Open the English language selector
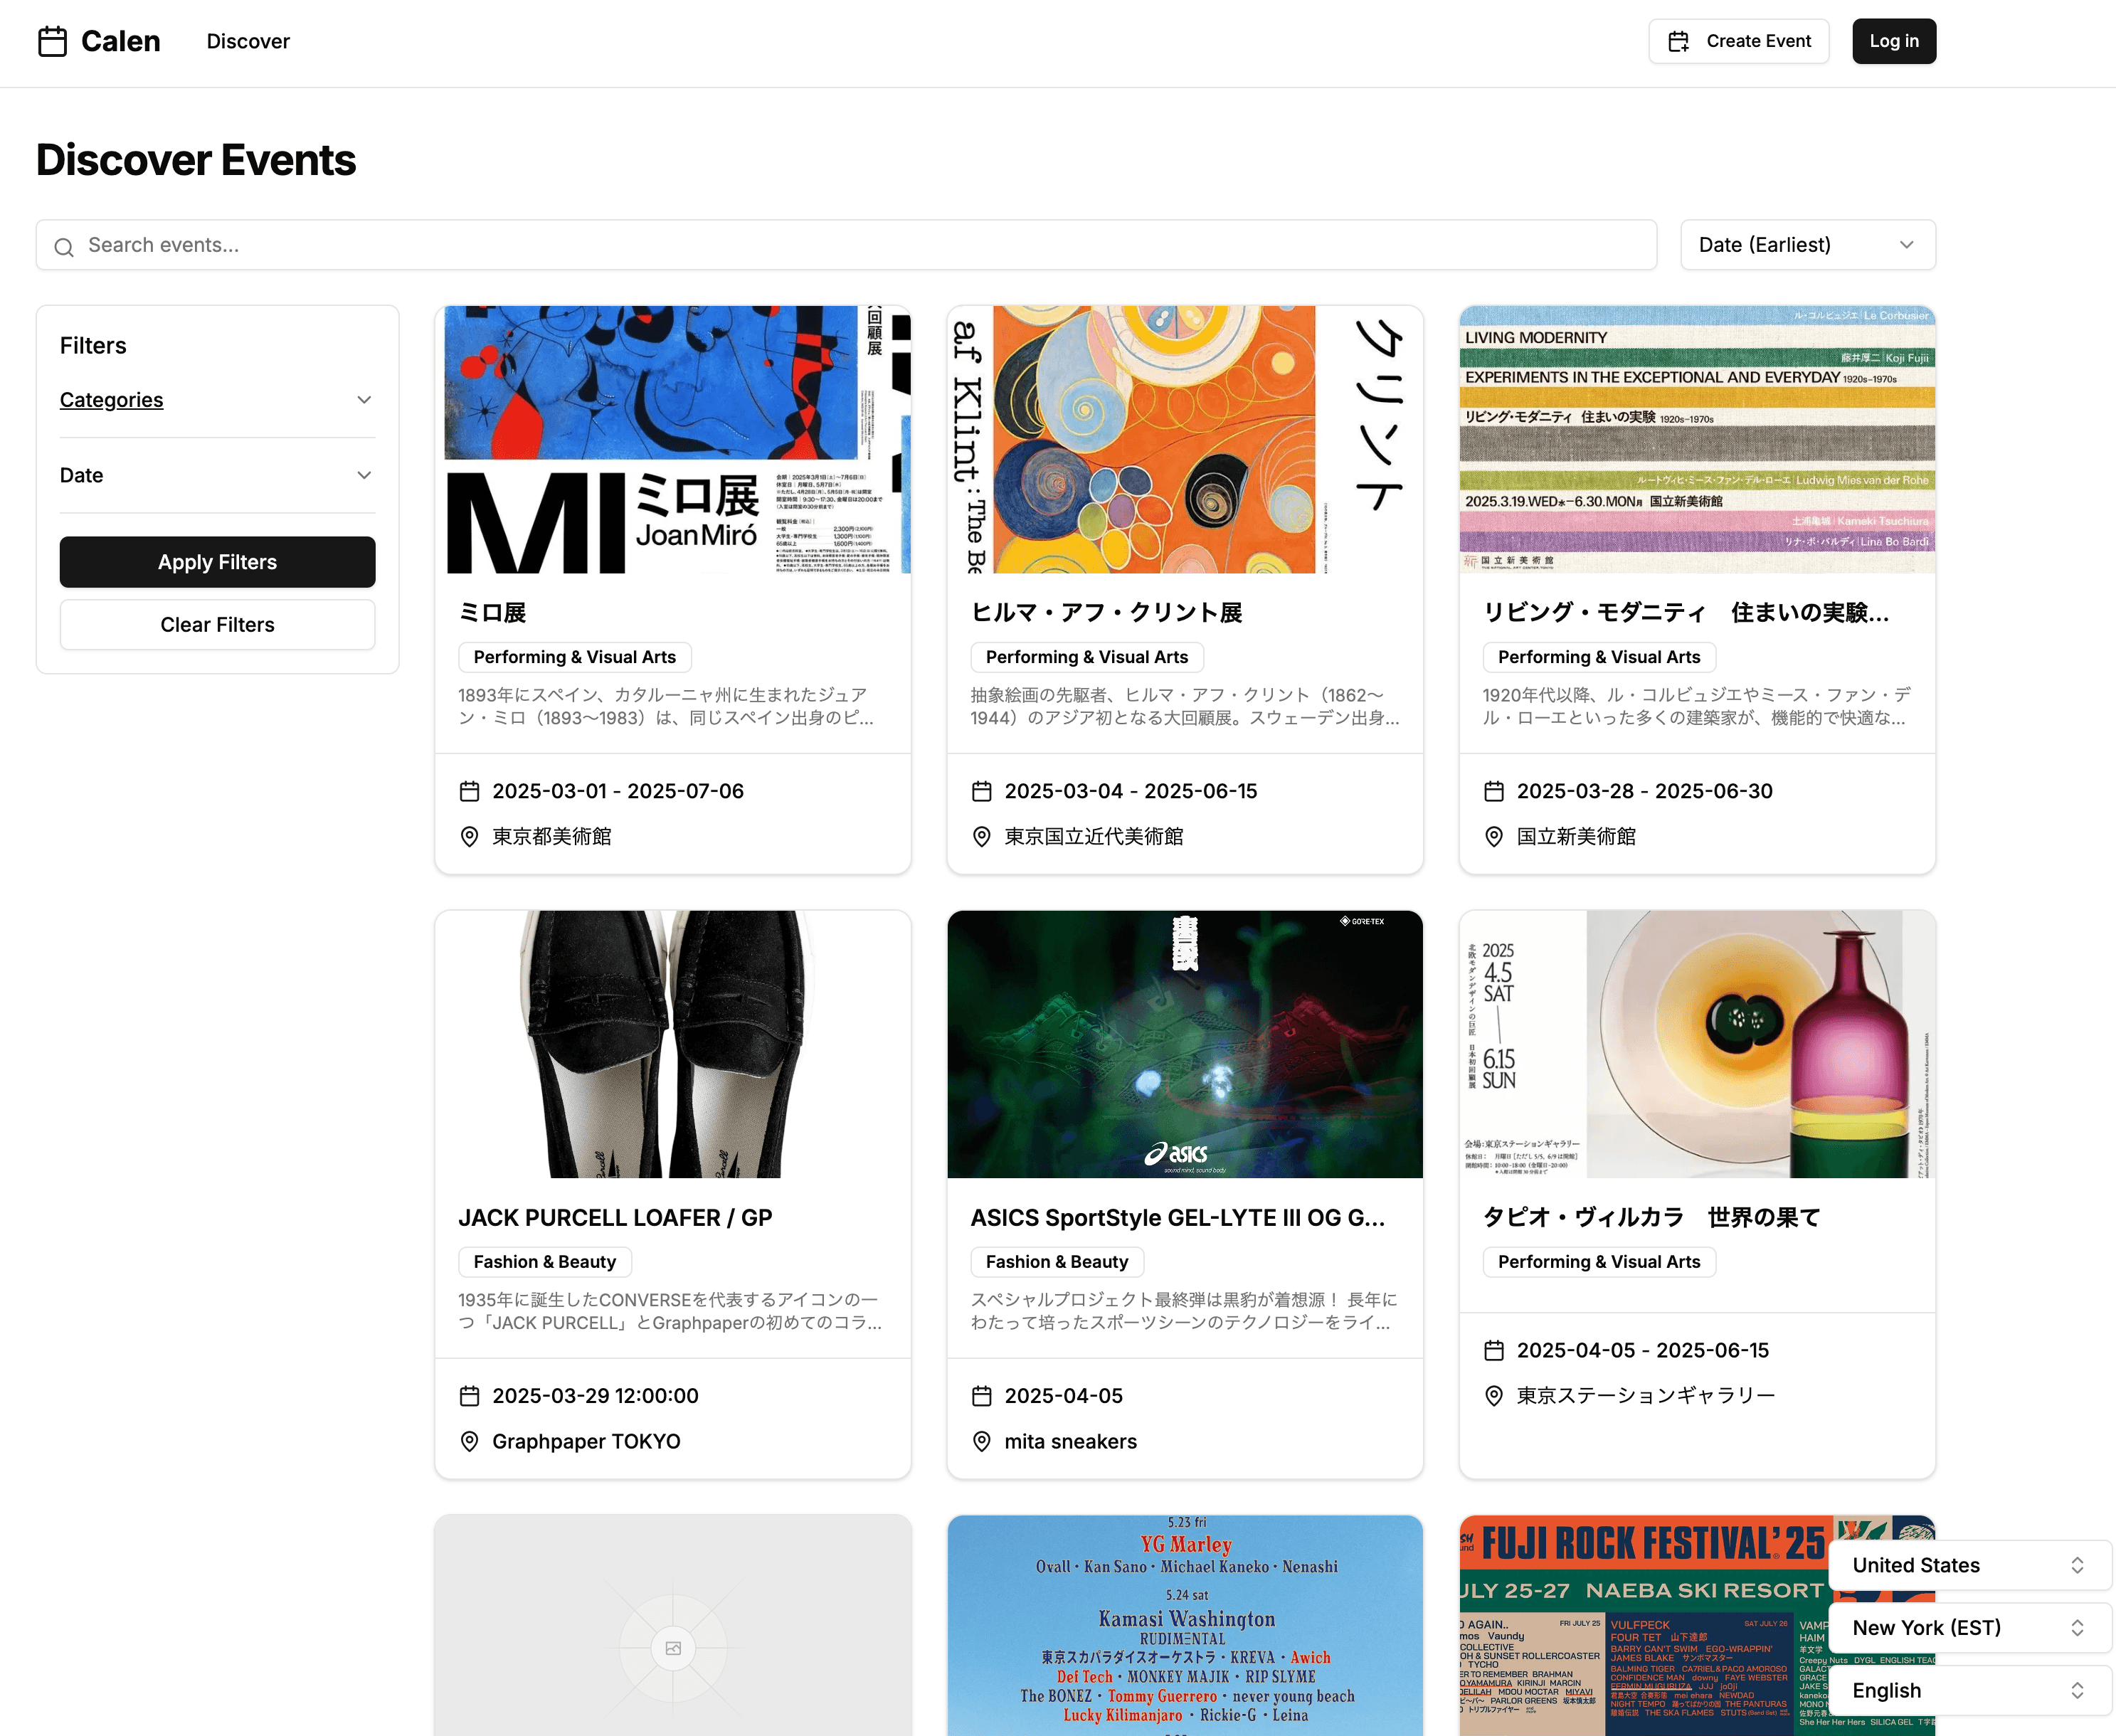This screenshot has width=2116, height=1736. pyautogui.click(x=1969, y=1690)
